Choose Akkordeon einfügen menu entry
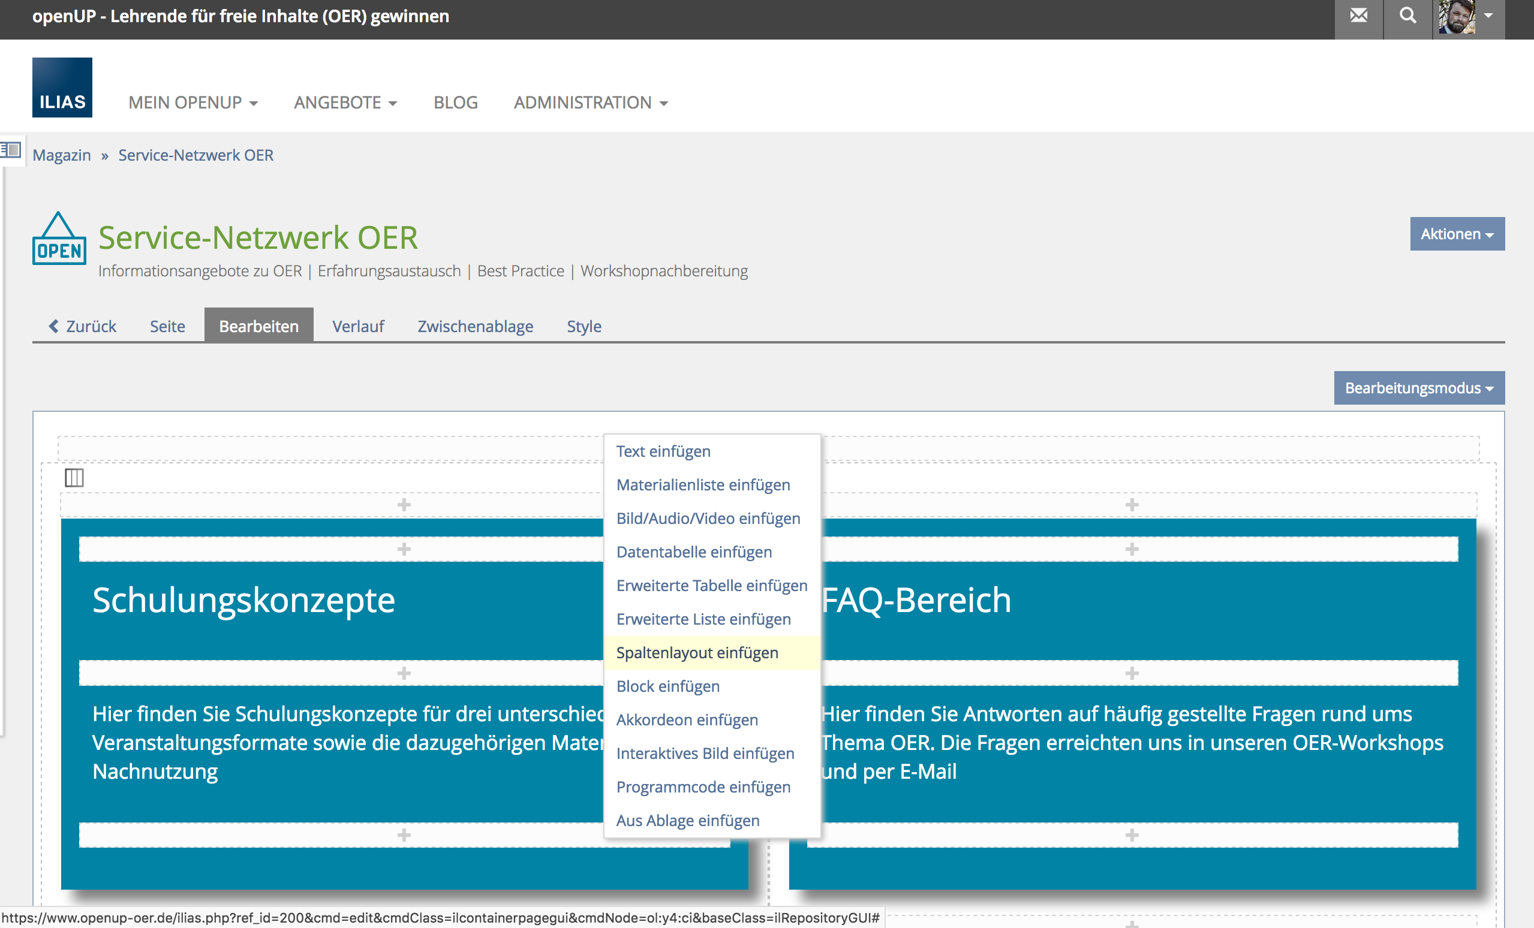The image size is (1534, 928). tap(687, 719)
